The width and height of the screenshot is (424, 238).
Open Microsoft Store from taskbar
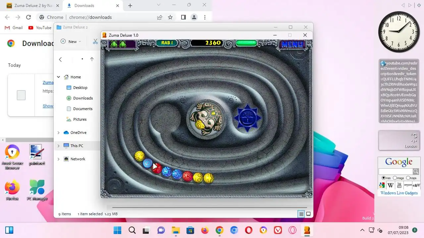[190, 230]
